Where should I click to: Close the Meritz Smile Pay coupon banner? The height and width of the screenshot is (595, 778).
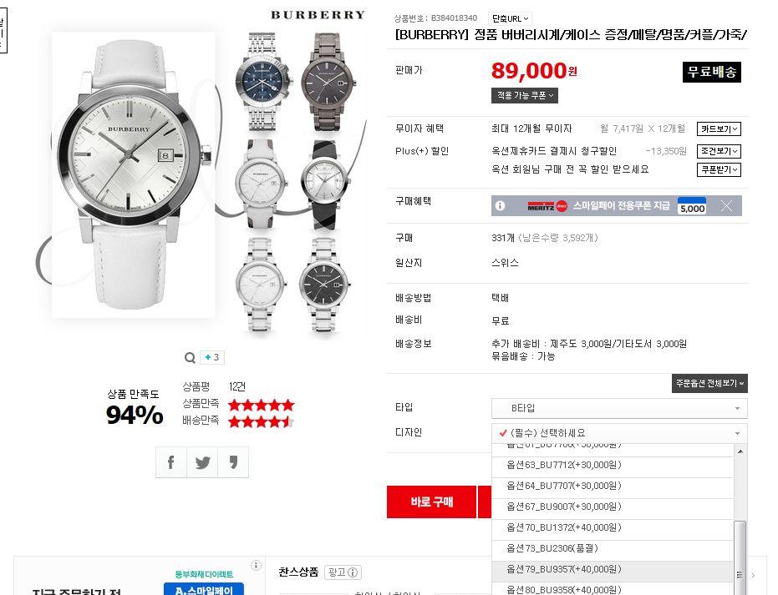[726, 206]
